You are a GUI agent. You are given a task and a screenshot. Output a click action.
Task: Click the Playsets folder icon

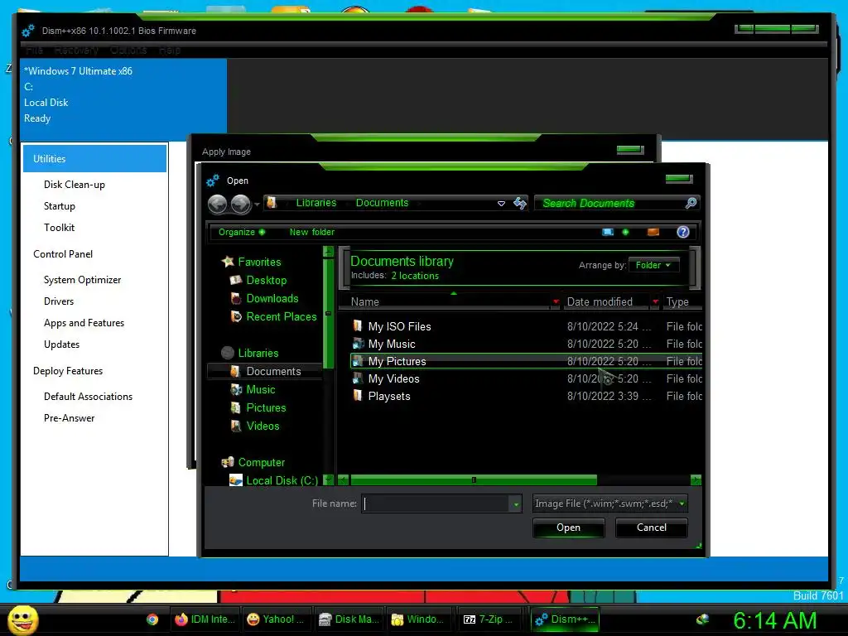(x=358, y=395)
